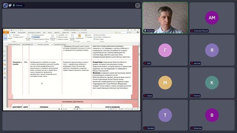Select the AM participant tile

pyautogui.click(x=212, y=18)
